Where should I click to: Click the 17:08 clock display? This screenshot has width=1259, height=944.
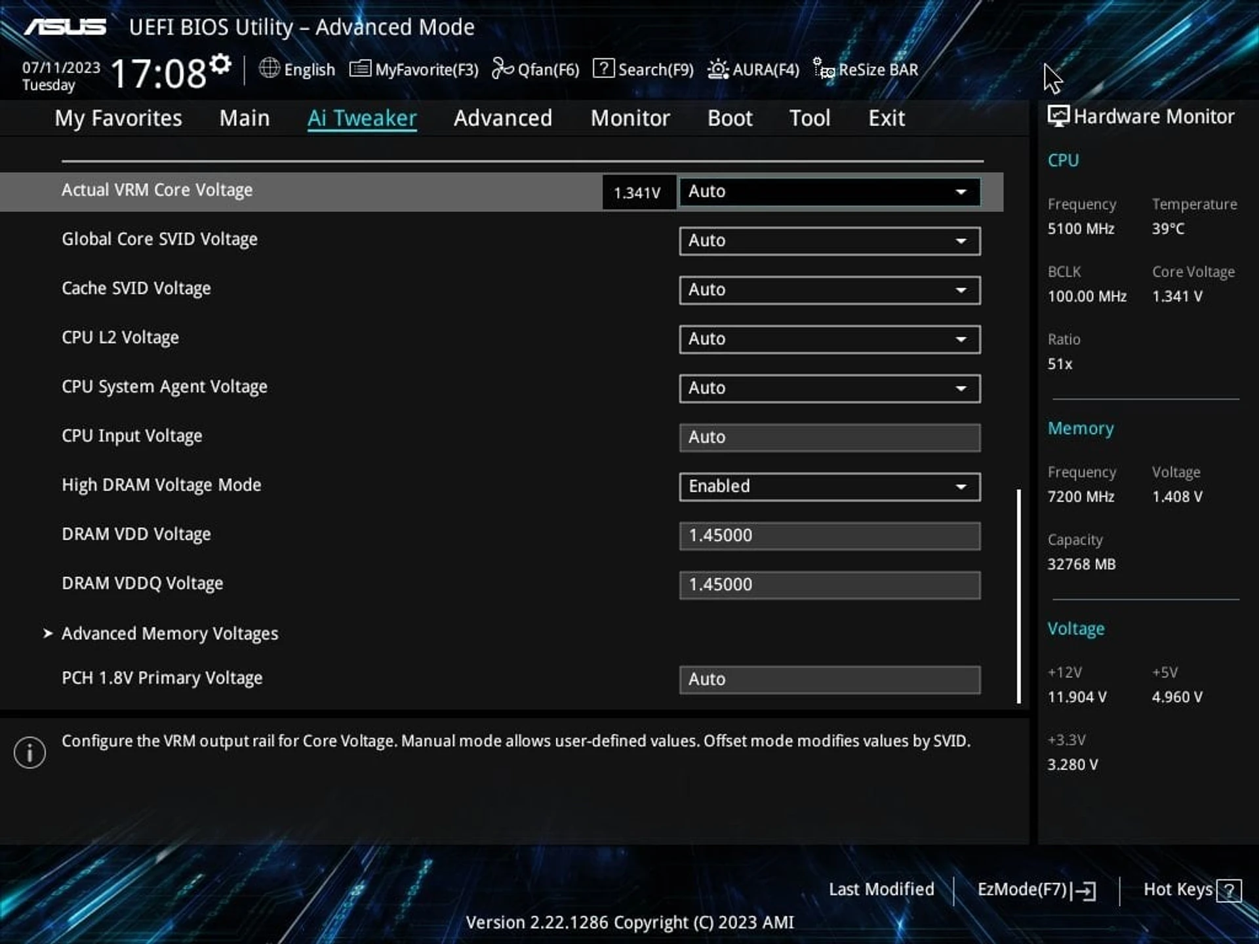click(x=158, y=73)
